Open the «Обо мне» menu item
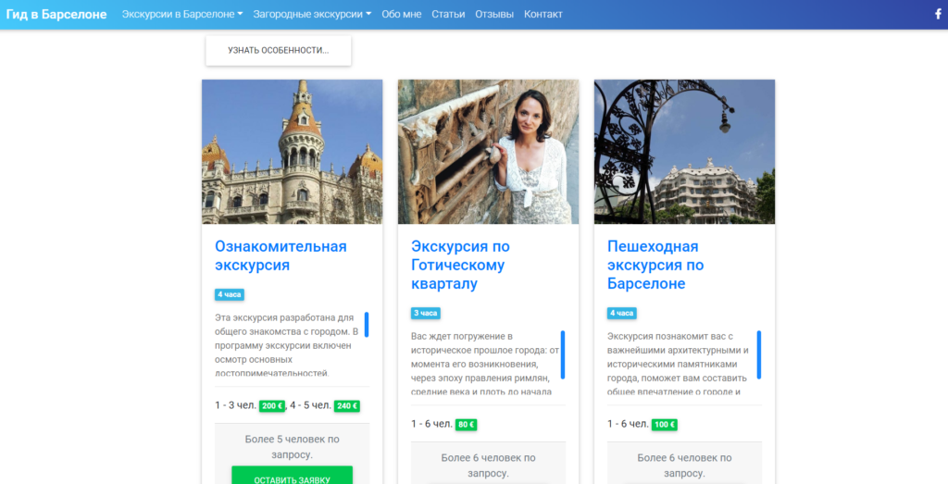The image size is (948, 484). pos(402,14)
